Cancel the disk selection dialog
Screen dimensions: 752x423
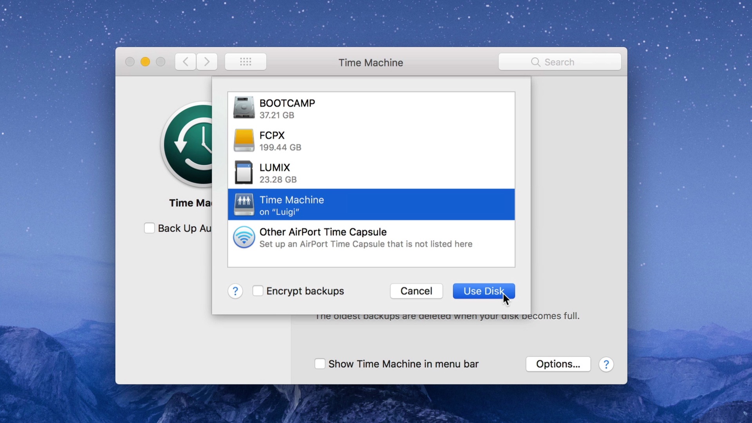pos(416,291)
